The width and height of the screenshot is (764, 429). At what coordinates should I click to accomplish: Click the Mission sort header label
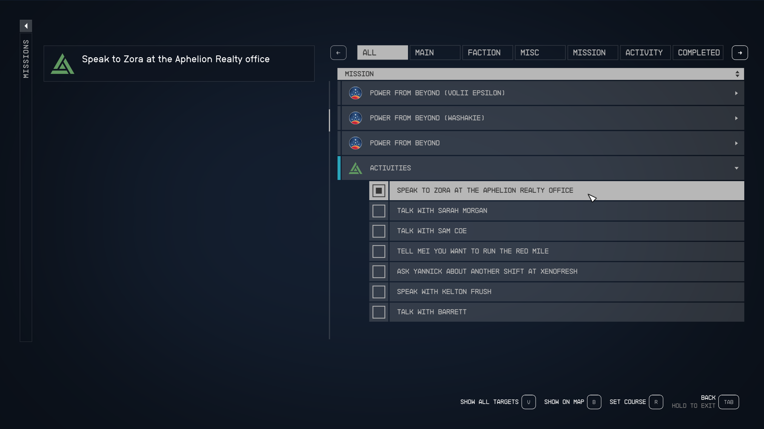(x=359, y=74)
